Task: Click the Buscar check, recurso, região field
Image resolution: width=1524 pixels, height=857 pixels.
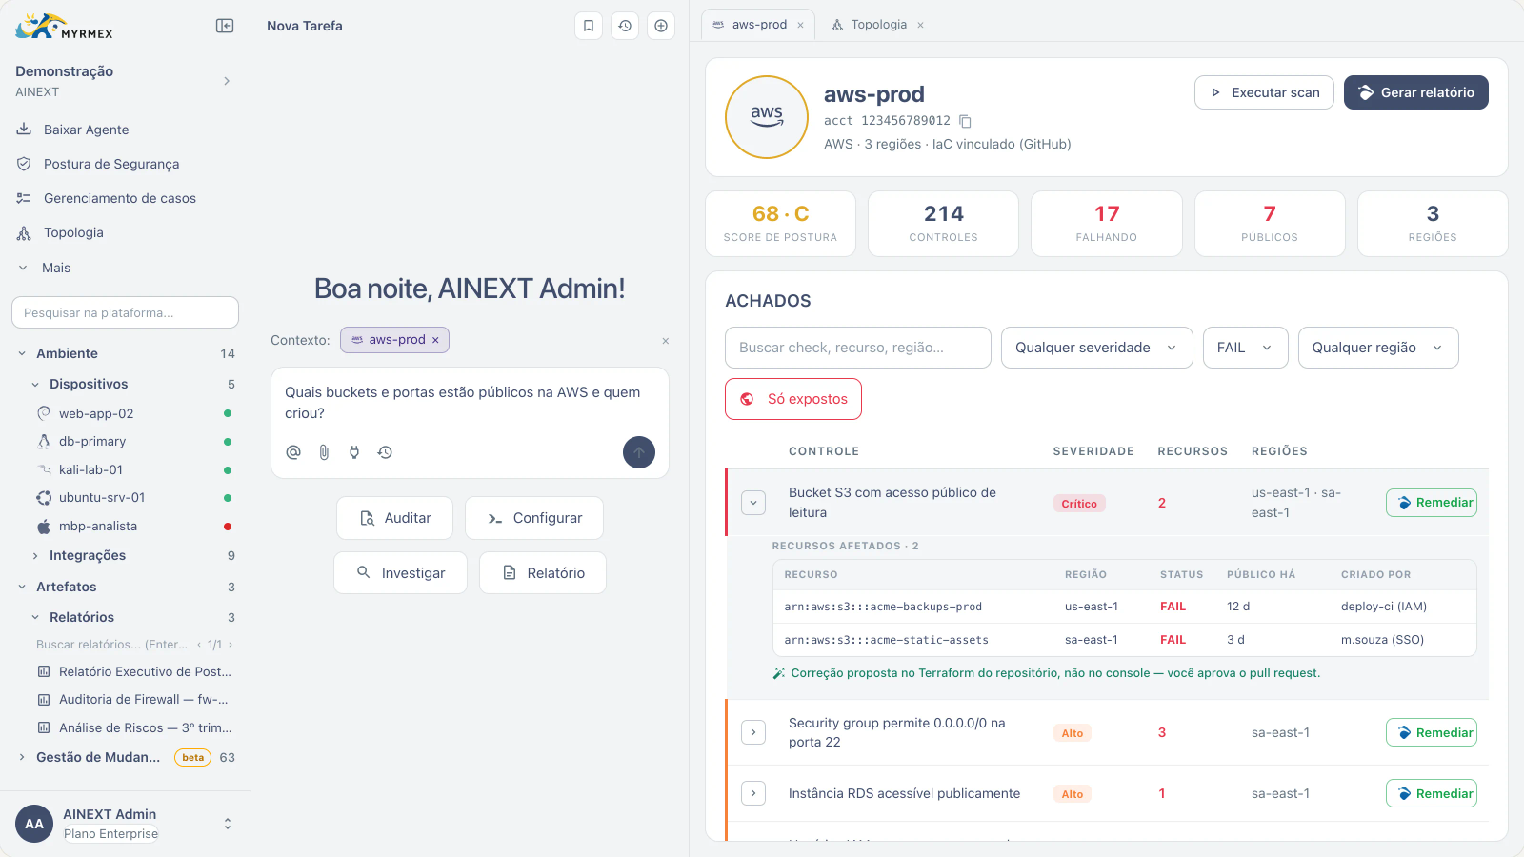Action: point(858,348)
